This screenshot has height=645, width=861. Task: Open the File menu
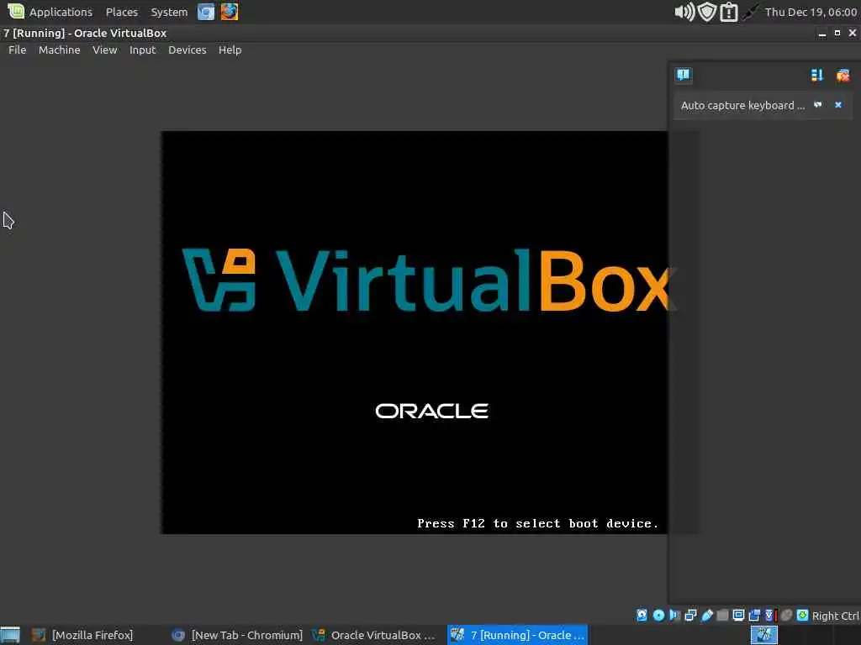click(17, 50)
